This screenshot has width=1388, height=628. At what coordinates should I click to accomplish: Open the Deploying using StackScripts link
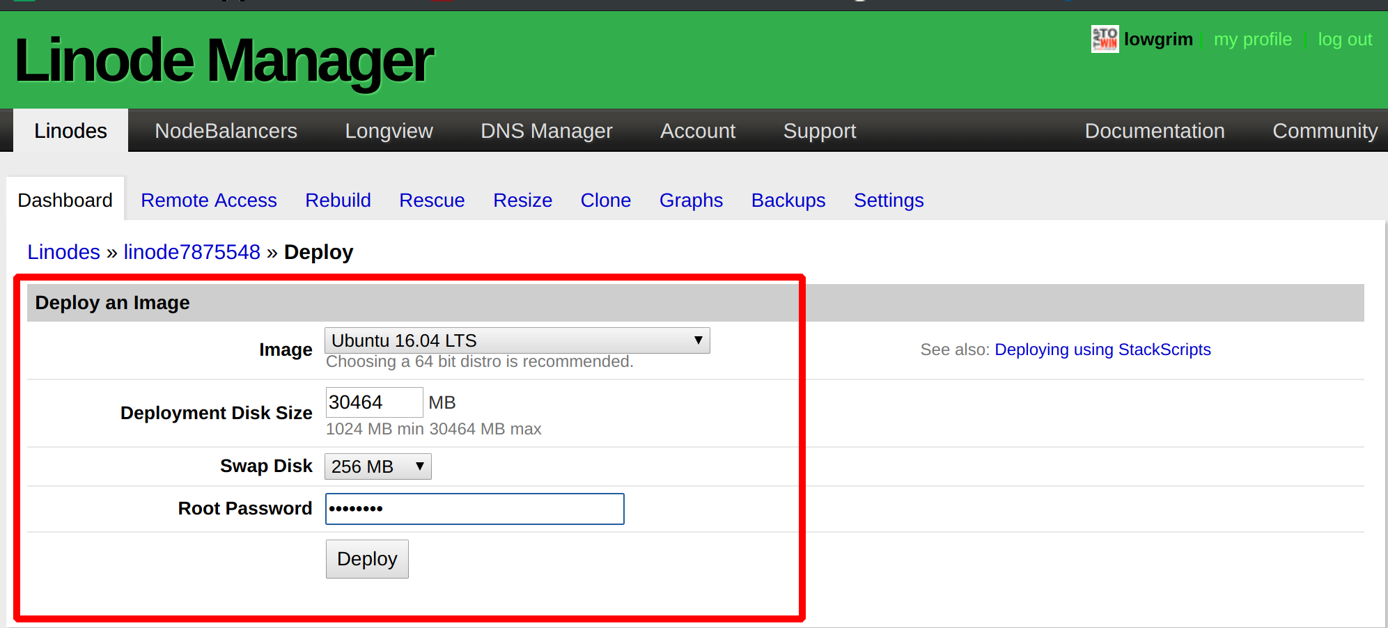pos(1102,350)
